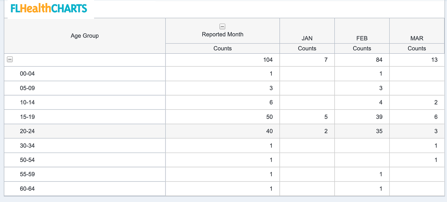Click the FEB count of 84
447x202 pixels.
[x=379, y=60]
